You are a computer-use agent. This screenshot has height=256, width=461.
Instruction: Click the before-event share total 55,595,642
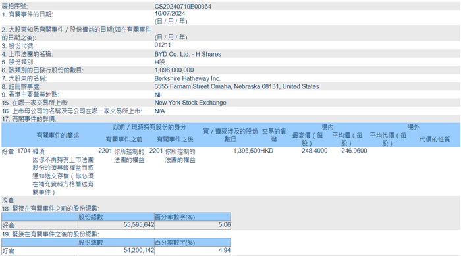139,225
